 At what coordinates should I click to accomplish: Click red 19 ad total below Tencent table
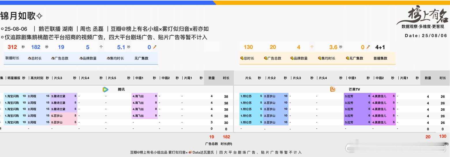[x=212, y=137]
